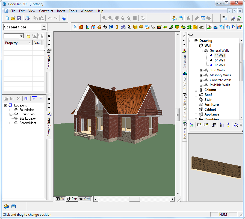245x219 pixels.
Task: Click the wall preview thumbnail
Action: click(216, 167)
